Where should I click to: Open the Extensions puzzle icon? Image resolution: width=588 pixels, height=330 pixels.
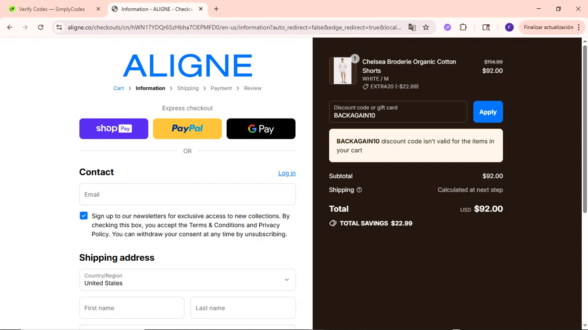click(463, 27)
